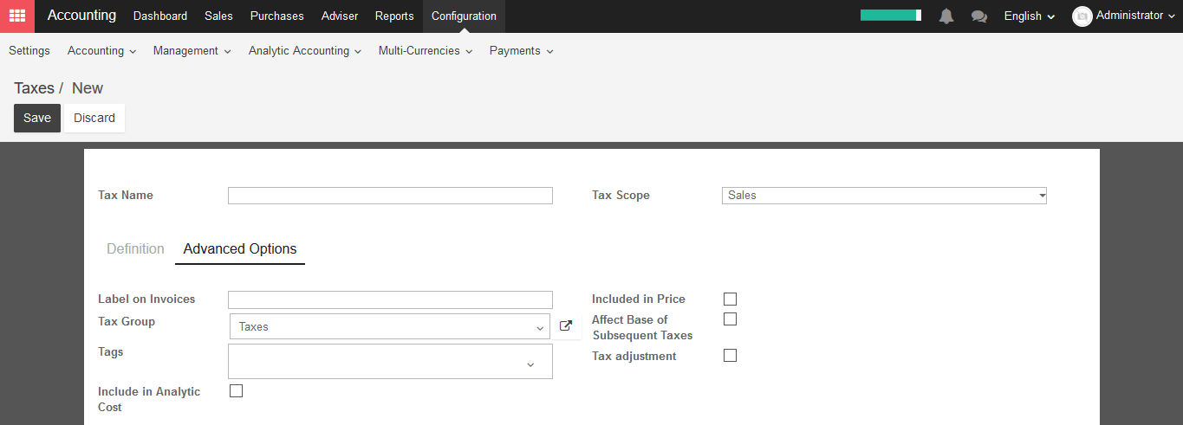Viewport: 1183px width, 425px height.
Task: Open Tax Group external link icon
Action: click(x=566, y=326)
